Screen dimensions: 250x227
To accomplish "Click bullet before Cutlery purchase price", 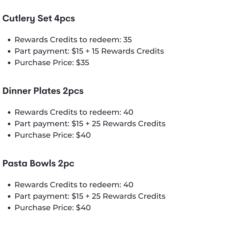I will coord(9,63).
